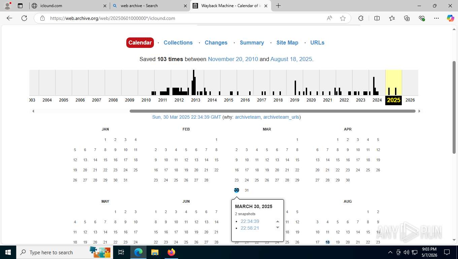Refresh the current page
Viewport: 458px width, 259px height.
[24, 18]
